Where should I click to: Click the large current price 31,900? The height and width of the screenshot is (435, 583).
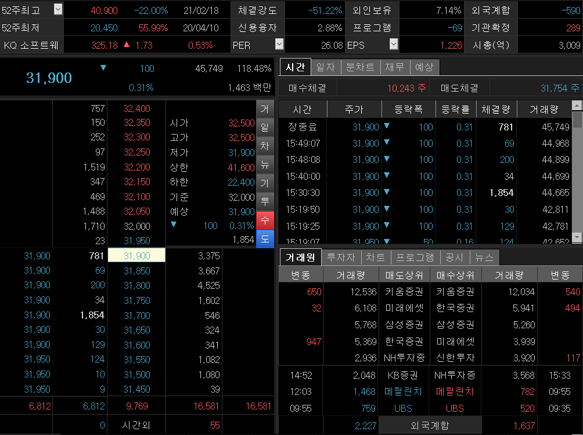49,78
